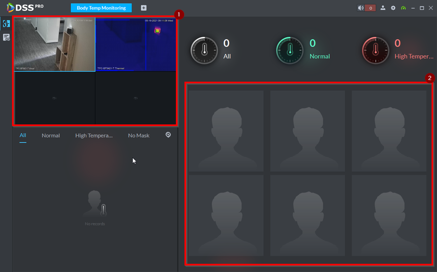The image size is (437, 272).
Task: Click the DSS PRO logo
Action: (25, 8)
